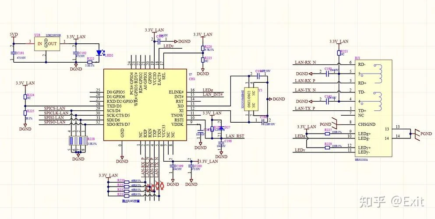Select capacitor C191
Viewport: 435px width, 219px height.
(x=13, y=53)
